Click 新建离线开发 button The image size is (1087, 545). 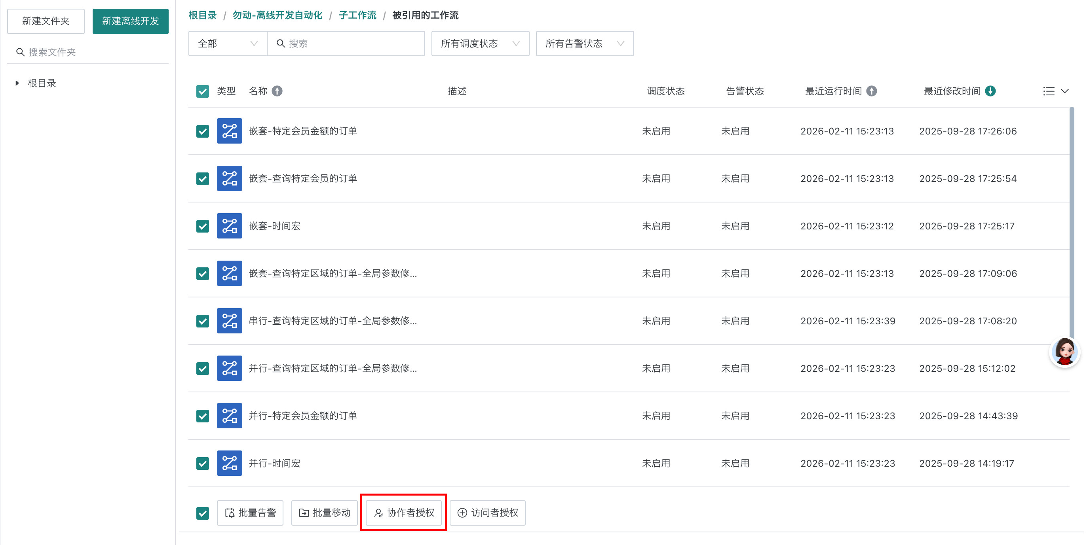pos(130,21)
